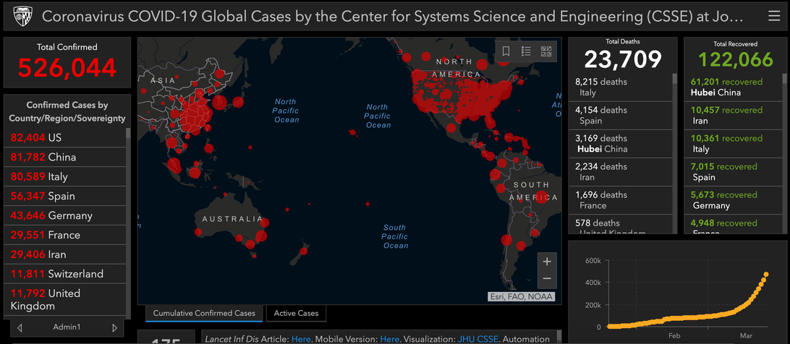Show the map legend list icon
This screenshot has width=790, height=344.
[526, 51]
